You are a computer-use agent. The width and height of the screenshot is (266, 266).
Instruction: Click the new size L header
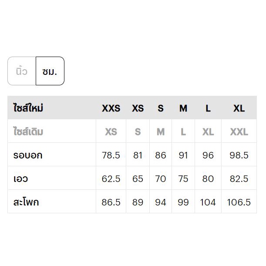click(208, 108)
